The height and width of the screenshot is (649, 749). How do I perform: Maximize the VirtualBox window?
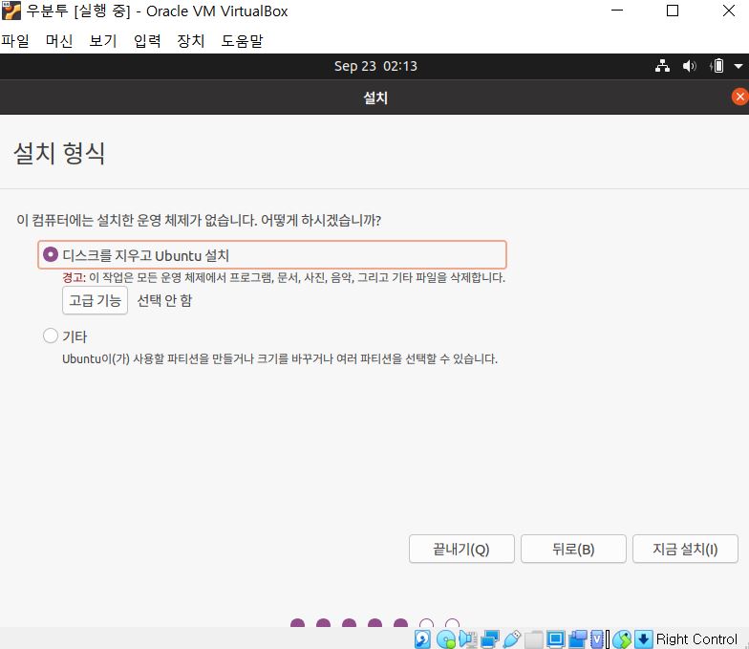[x=673, y=11]
